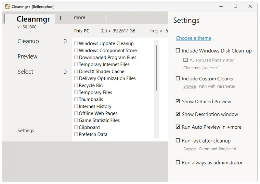Screen dimensions: 260x184
Task: Check Prefetch Data item
Action: tap(76, 134)
